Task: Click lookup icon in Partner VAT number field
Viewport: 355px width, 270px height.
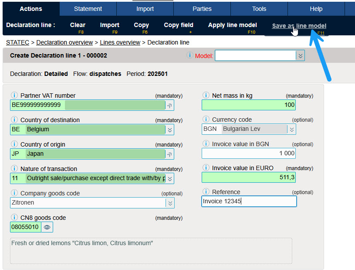Action: (x=169, y=105)
